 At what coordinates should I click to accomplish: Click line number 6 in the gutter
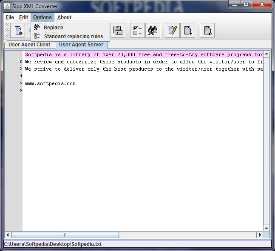21,90
